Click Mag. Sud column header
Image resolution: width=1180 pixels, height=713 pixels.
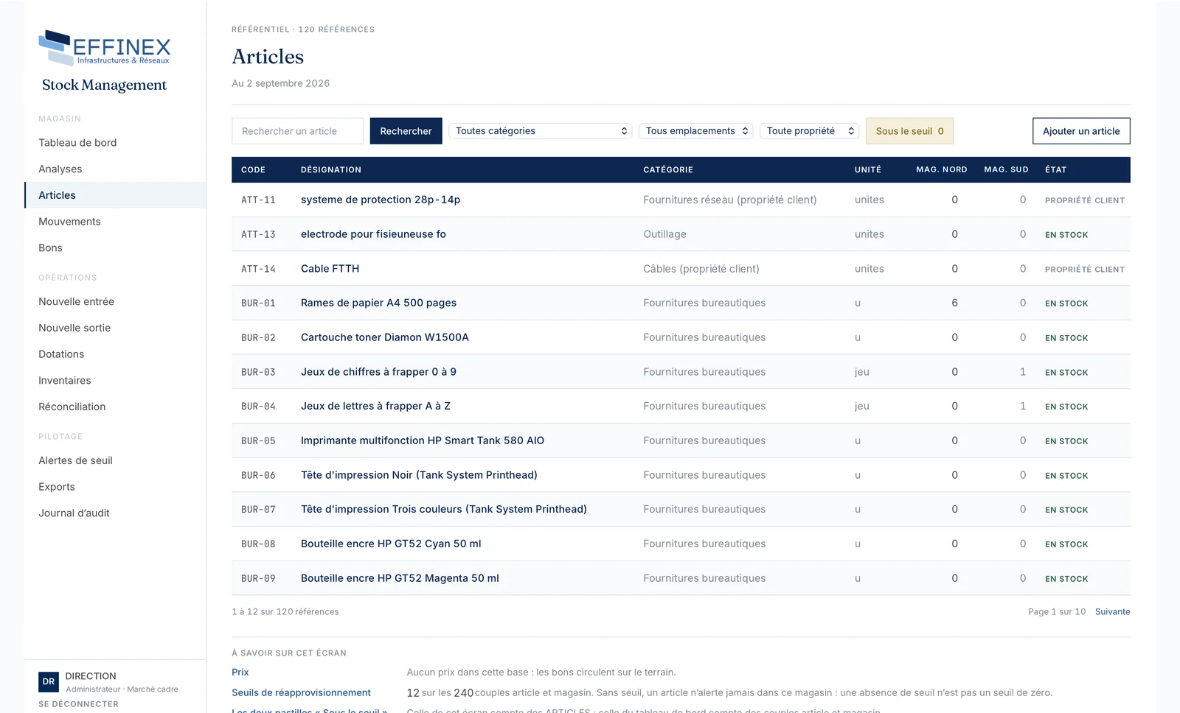click(x=1006, y=170)
